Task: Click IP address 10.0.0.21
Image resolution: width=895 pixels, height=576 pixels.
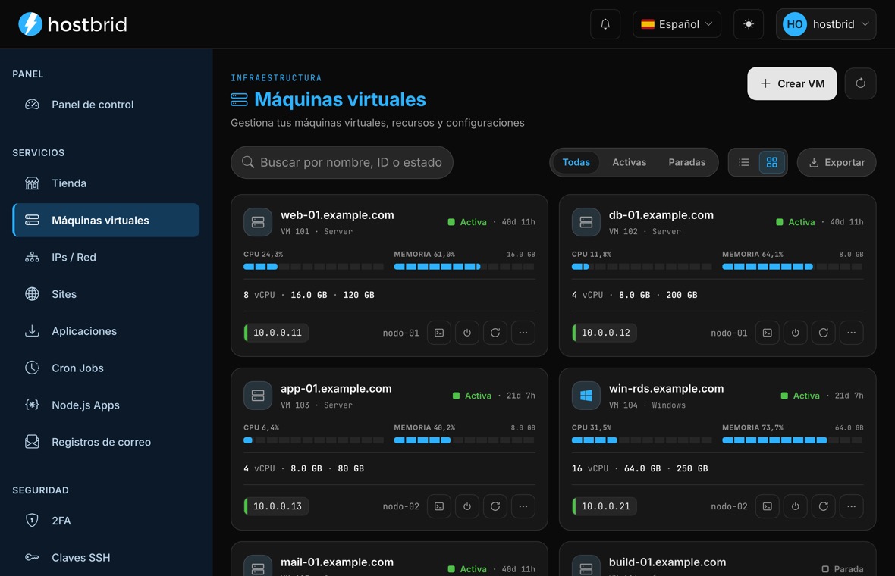Action: click(605, 506)
